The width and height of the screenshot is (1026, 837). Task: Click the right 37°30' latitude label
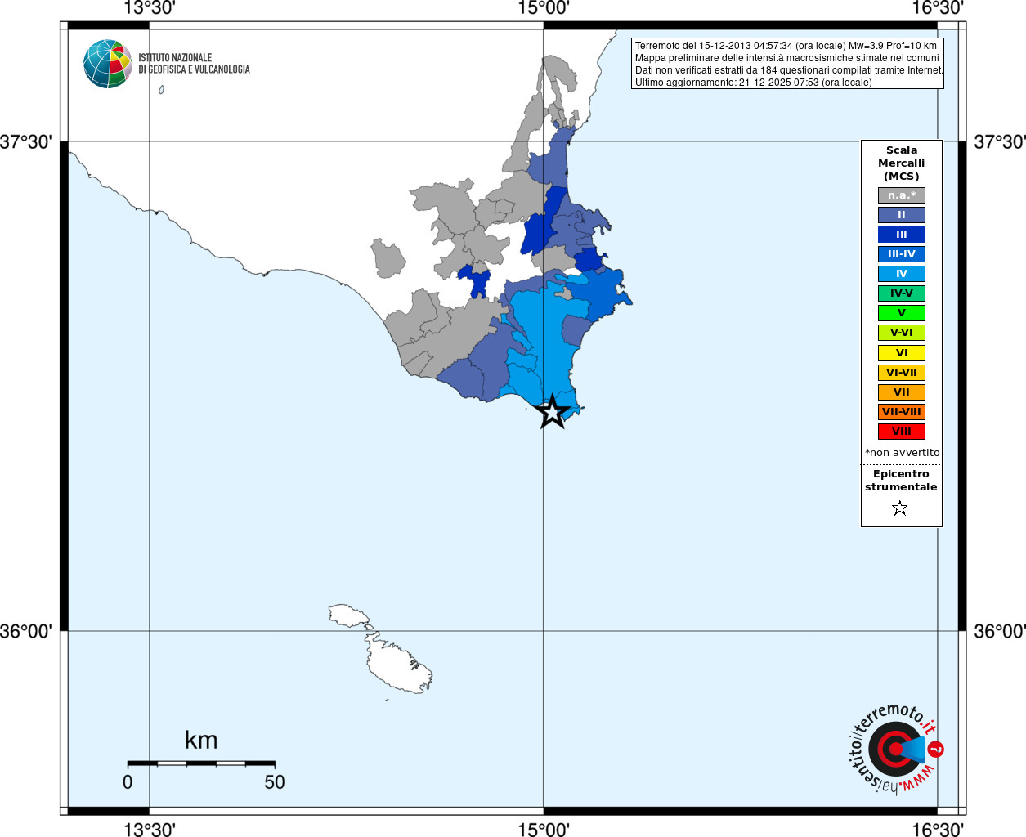[x=1000, y=142]
